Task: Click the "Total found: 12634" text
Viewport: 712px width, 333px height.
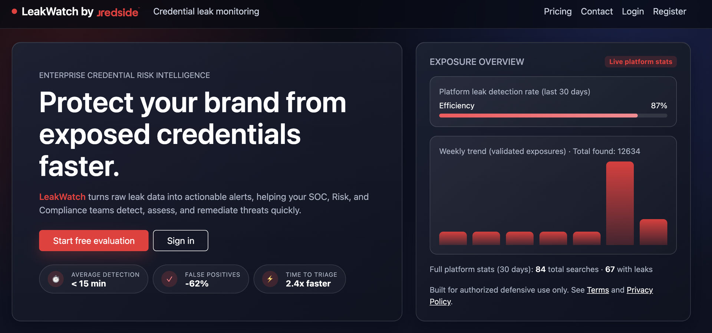Action: pos(606,151)
